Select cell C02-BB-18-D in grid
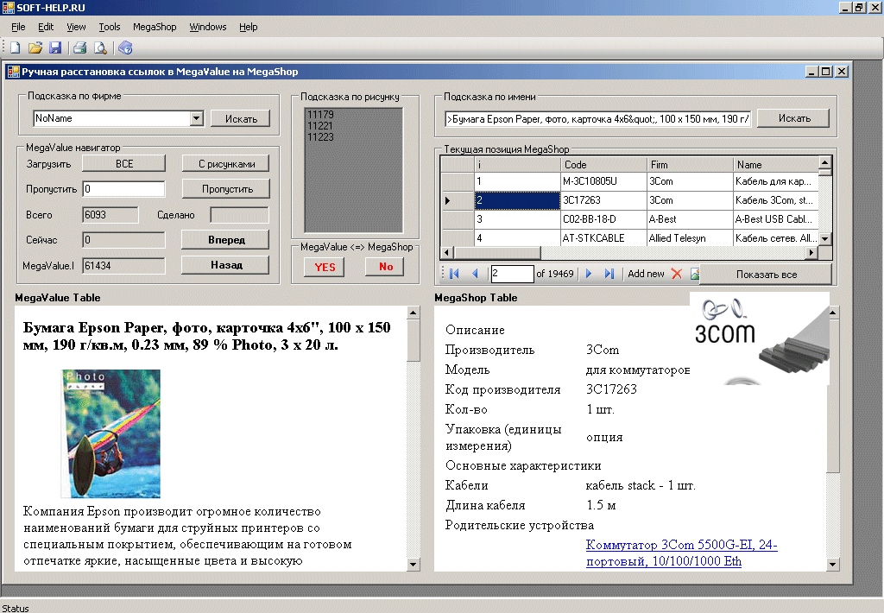Image resolution: width=884 pixels, height=613 pixels. click(x=603, y=219)
